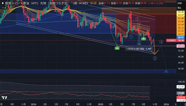The image size is (186, 106).
Task: Select the circled Elliott wave 5 marker
Action: pos(166,72)
